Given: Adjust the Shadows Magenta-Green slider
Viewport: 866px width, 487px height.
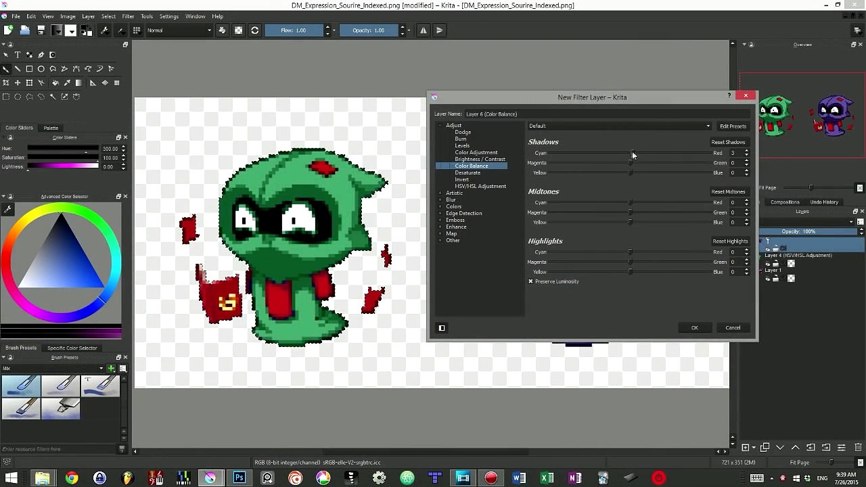Looking at the screenshot, I should (631, 163).
